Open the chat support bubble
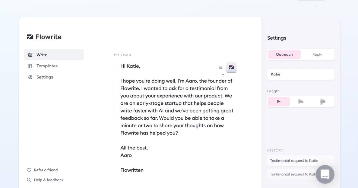The height and width of the screenshot is (188, 358). pos(325,174)
